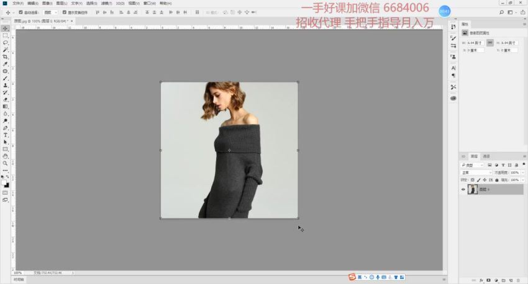528x284 pixels.
Task: Click the 图层 0 layer thumbnail
Action: pos(473,190)
